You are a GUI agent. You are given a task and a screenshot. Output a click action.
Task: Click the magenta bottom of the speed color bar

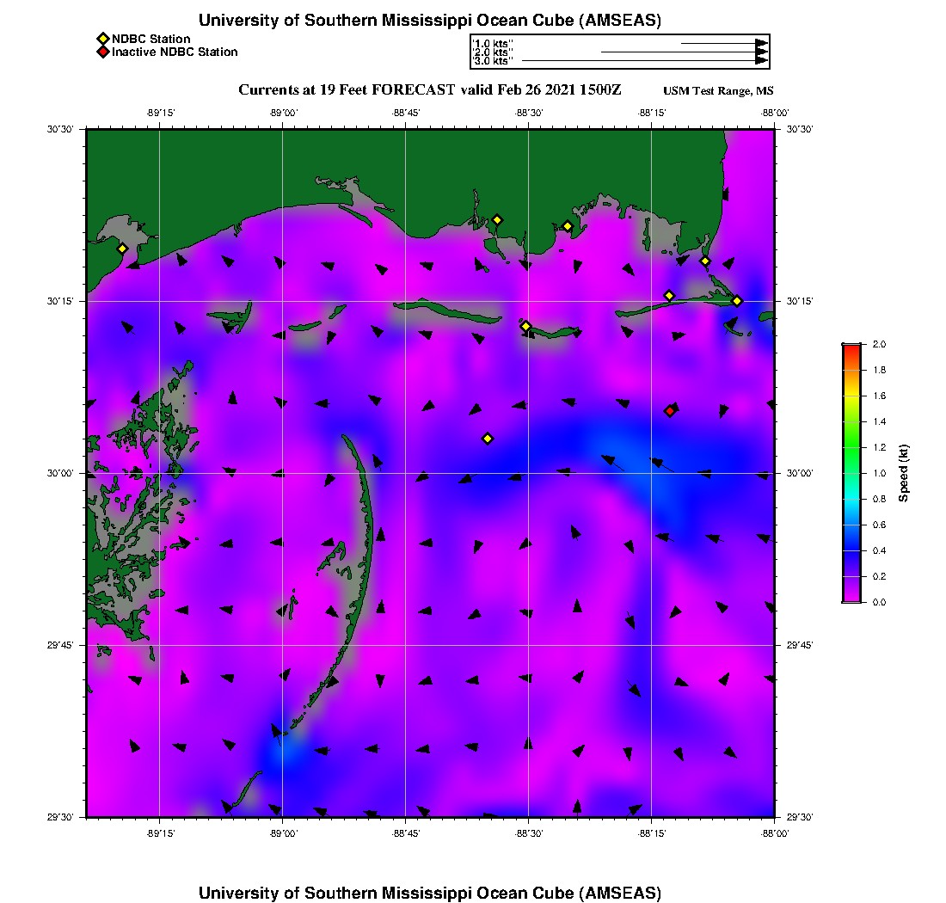pyautogui.click(x=851, y=599)
